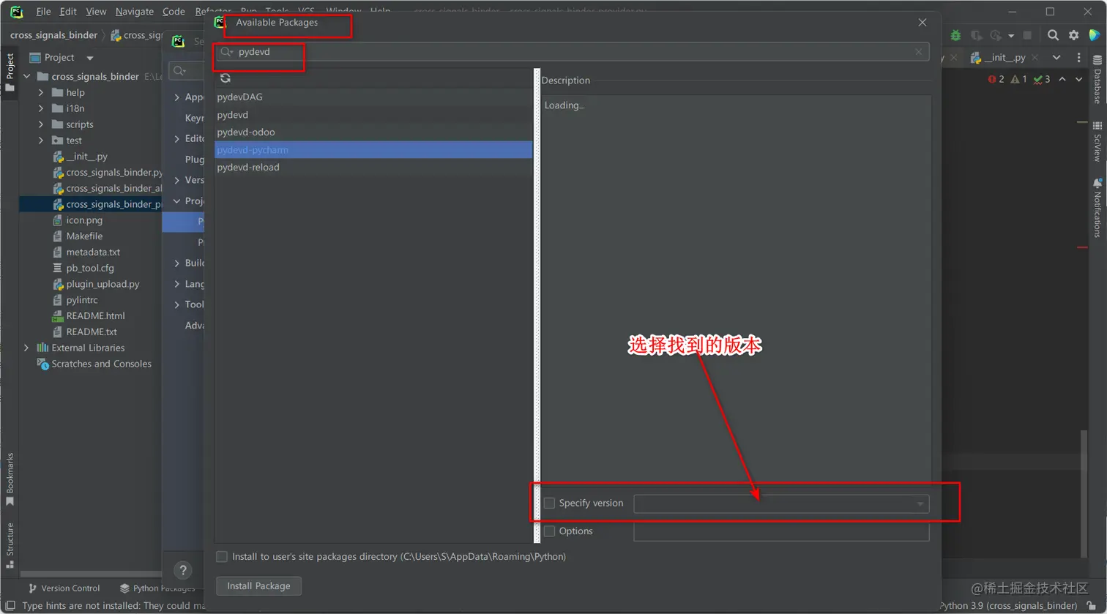The width and height of the screenshot is (1107, 614).
Task: Open the File menu
Action: (x=43, y=12)
